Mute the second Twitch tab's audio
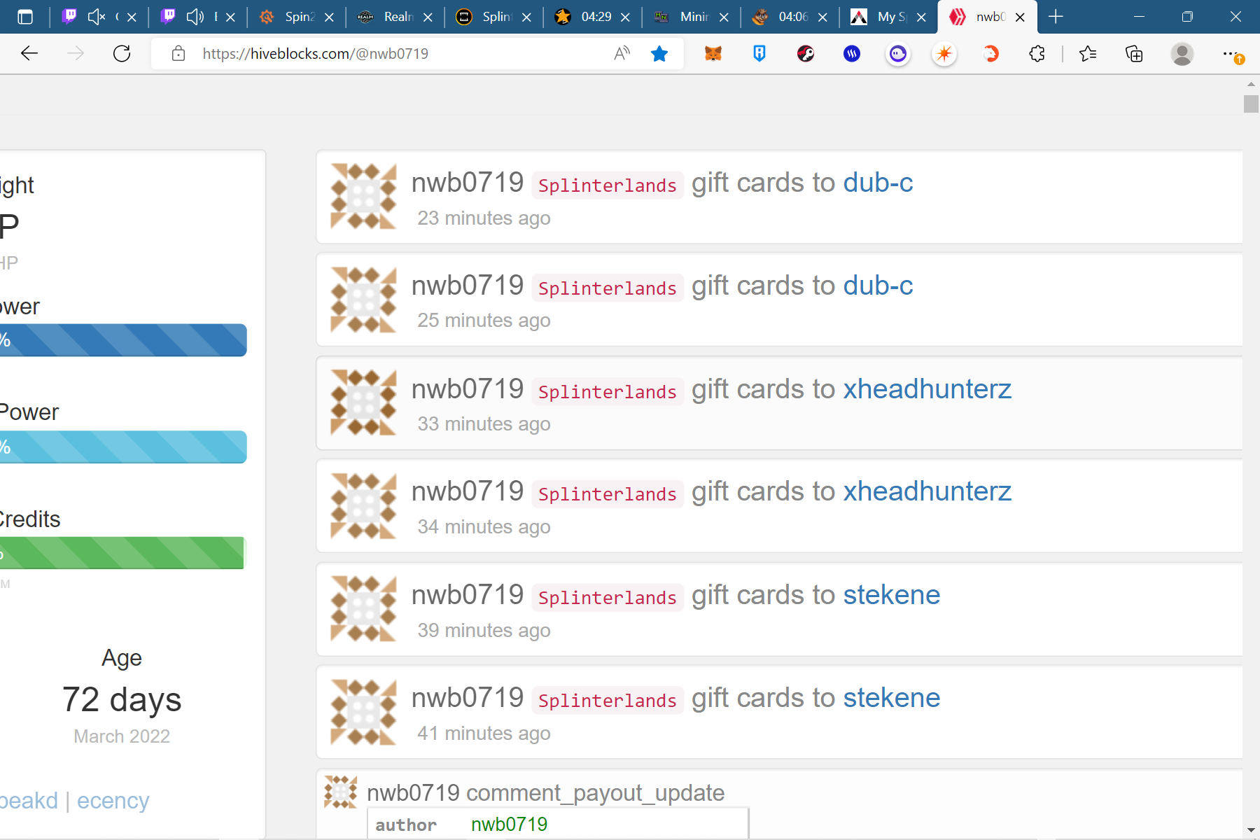This screenshot has width=1260, height=840. coord(195,17)
